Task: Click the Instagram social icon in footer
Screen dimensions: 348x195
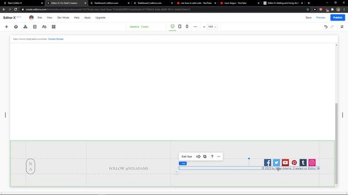Action: [x=312, y=162]
